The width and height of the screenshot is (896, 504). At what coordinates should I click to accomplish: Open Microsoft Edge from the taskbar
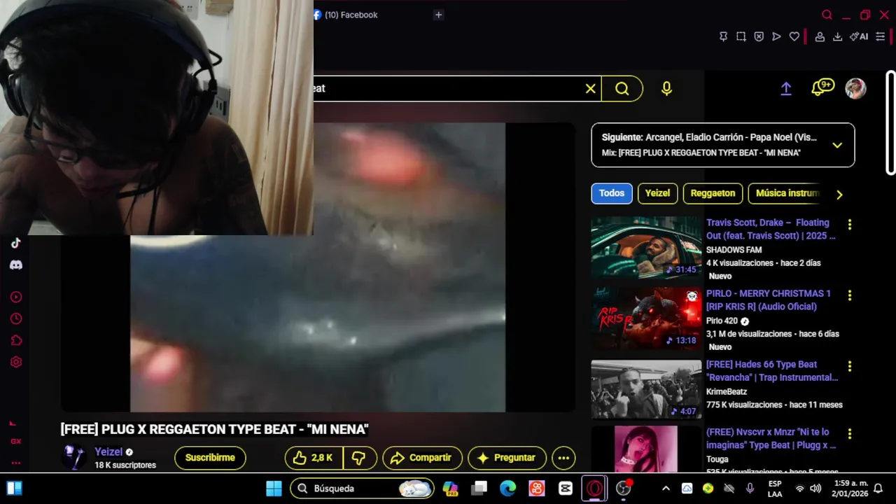click(508, 489)
